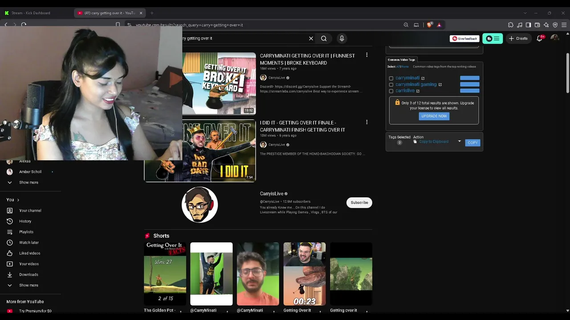Viewport: 570px width, 320px height.
Task: Open the bookmark icon beside the address bar
Action: [118, 25]
